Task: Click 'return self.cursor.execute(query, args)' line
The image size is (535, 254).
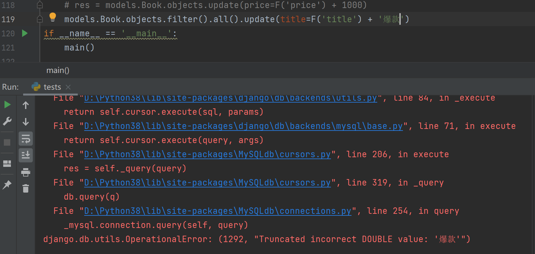Action: pyautogui.click(x=164, y=140)
